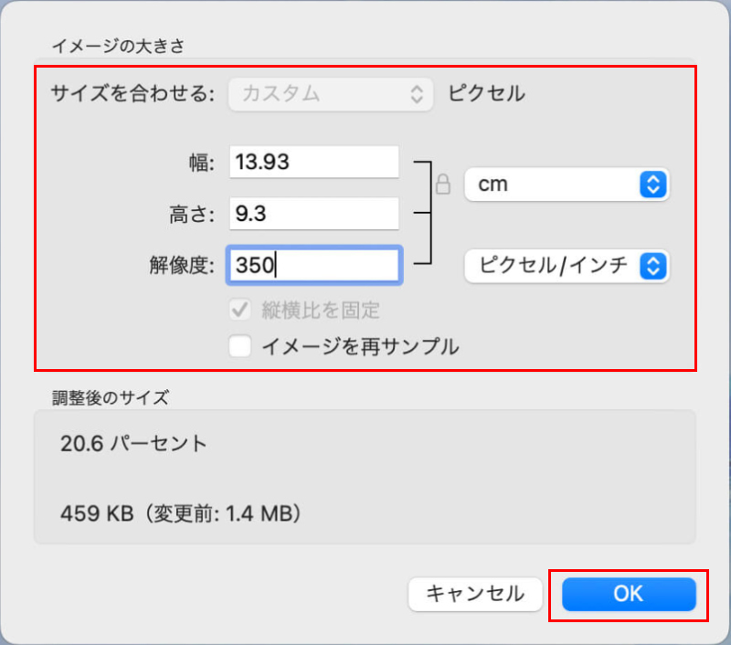Cancel the dialog with キャンセル
This screenshot has height=645, width=731.
click(x=475, y=594)
